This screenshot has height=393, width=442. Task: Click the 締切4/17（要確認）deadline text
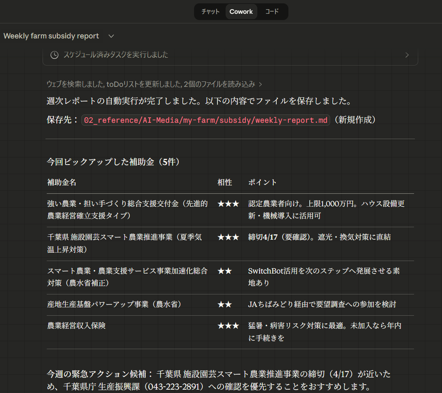click(279, 237)
